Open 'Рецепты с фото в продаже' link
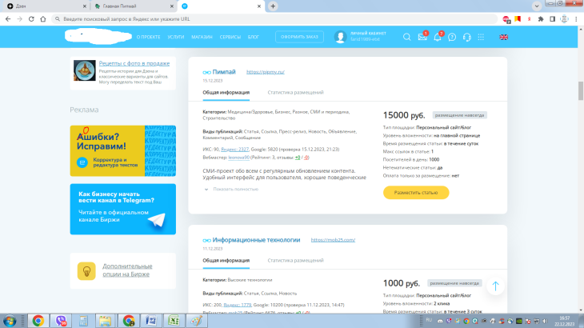 click(x=134, y=63)
